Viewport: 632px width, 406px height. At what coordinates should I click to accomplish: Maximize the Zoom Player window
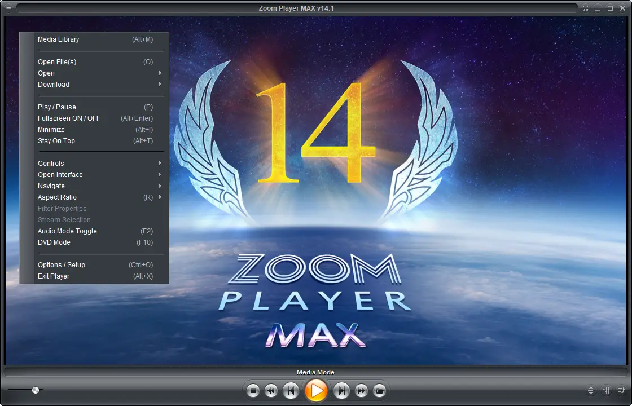[610, 8]
